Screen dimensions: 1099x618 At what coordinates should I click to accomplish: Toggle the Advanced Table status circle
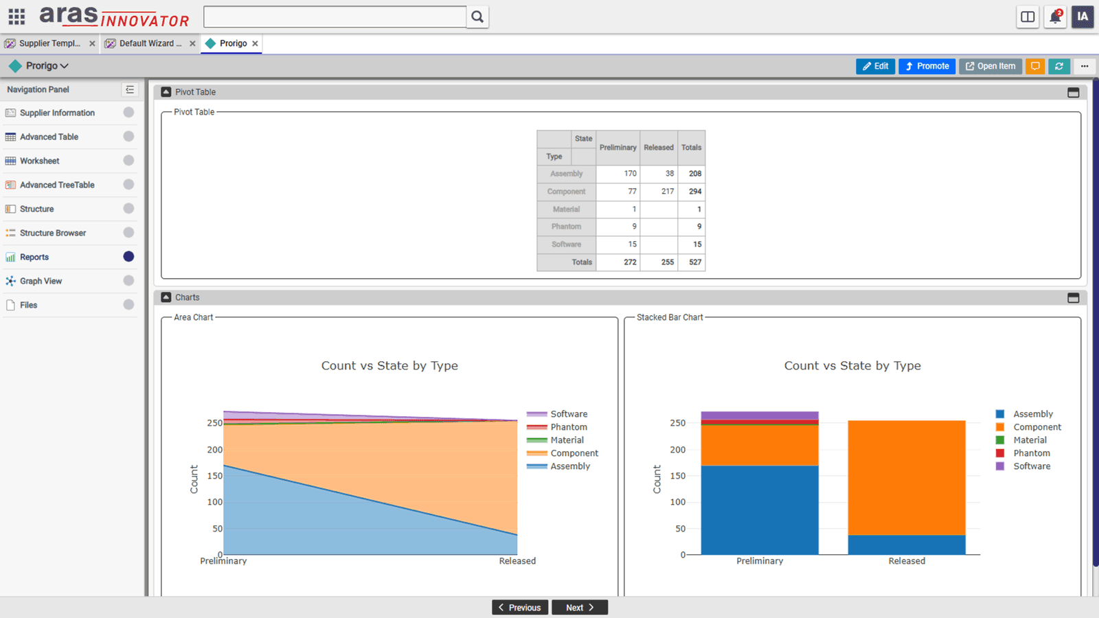coord(128,137)
